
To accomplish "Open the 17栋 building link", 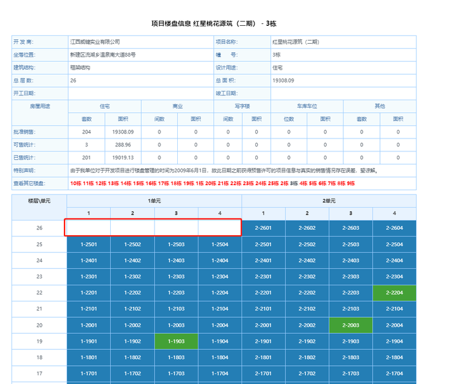I will click(164, 183).
